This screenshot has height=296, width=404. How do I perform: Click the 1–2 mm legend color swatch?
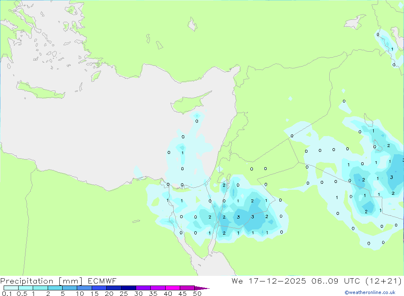pos(40,288)
